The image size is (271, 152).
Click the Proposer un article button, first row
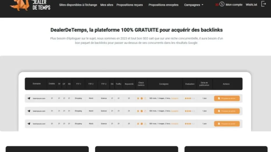click(x=227, y=98)
